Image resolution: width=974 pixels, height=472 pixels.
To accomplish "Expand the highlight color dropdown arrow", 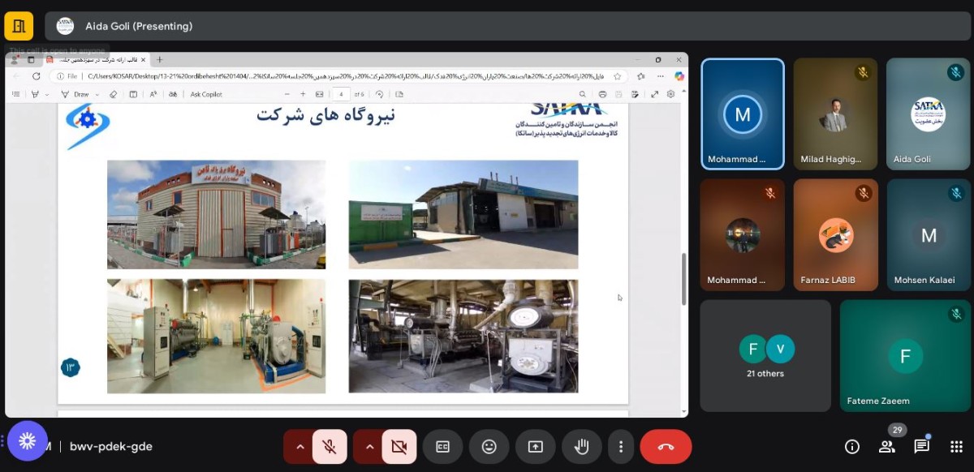I will click(x=47, y=94).
